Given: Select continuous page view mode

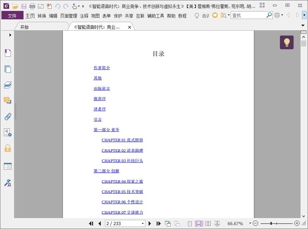Looking at the screenshot, I should [198, 223].
